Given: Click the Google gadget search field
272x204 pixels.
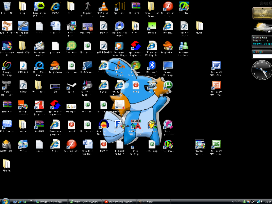Looking at the screenshot, I should (262, 56).
